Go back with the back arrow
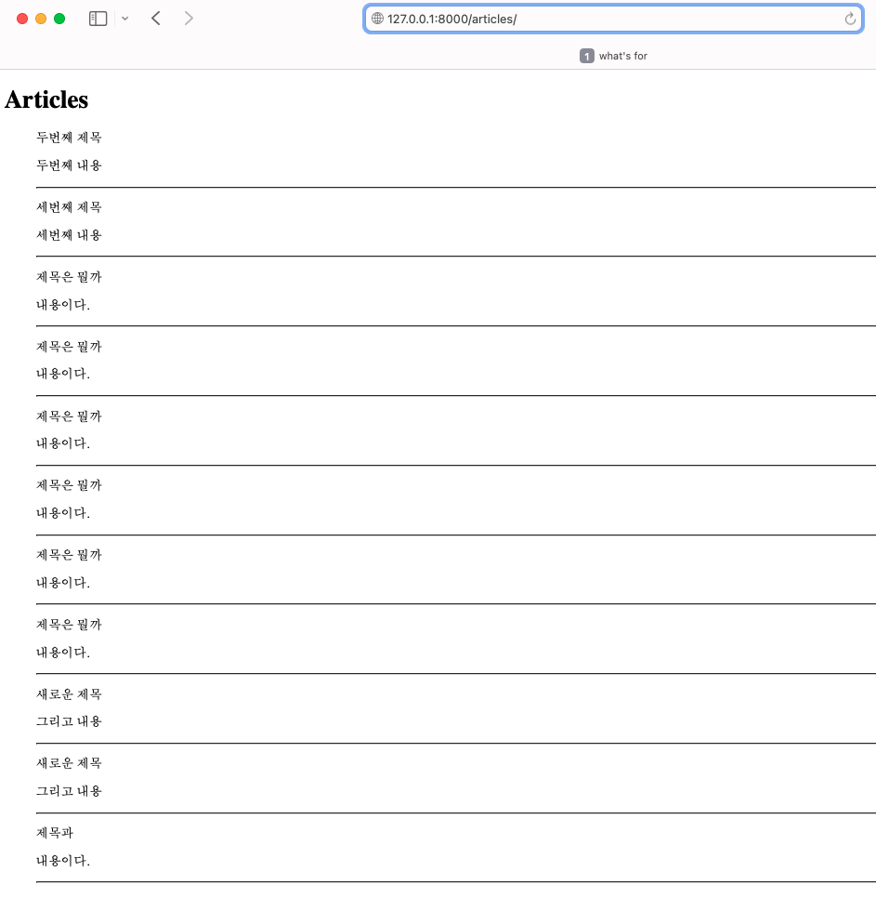The image size is (876, 898). pyautogui.click(x=156, y=19)
